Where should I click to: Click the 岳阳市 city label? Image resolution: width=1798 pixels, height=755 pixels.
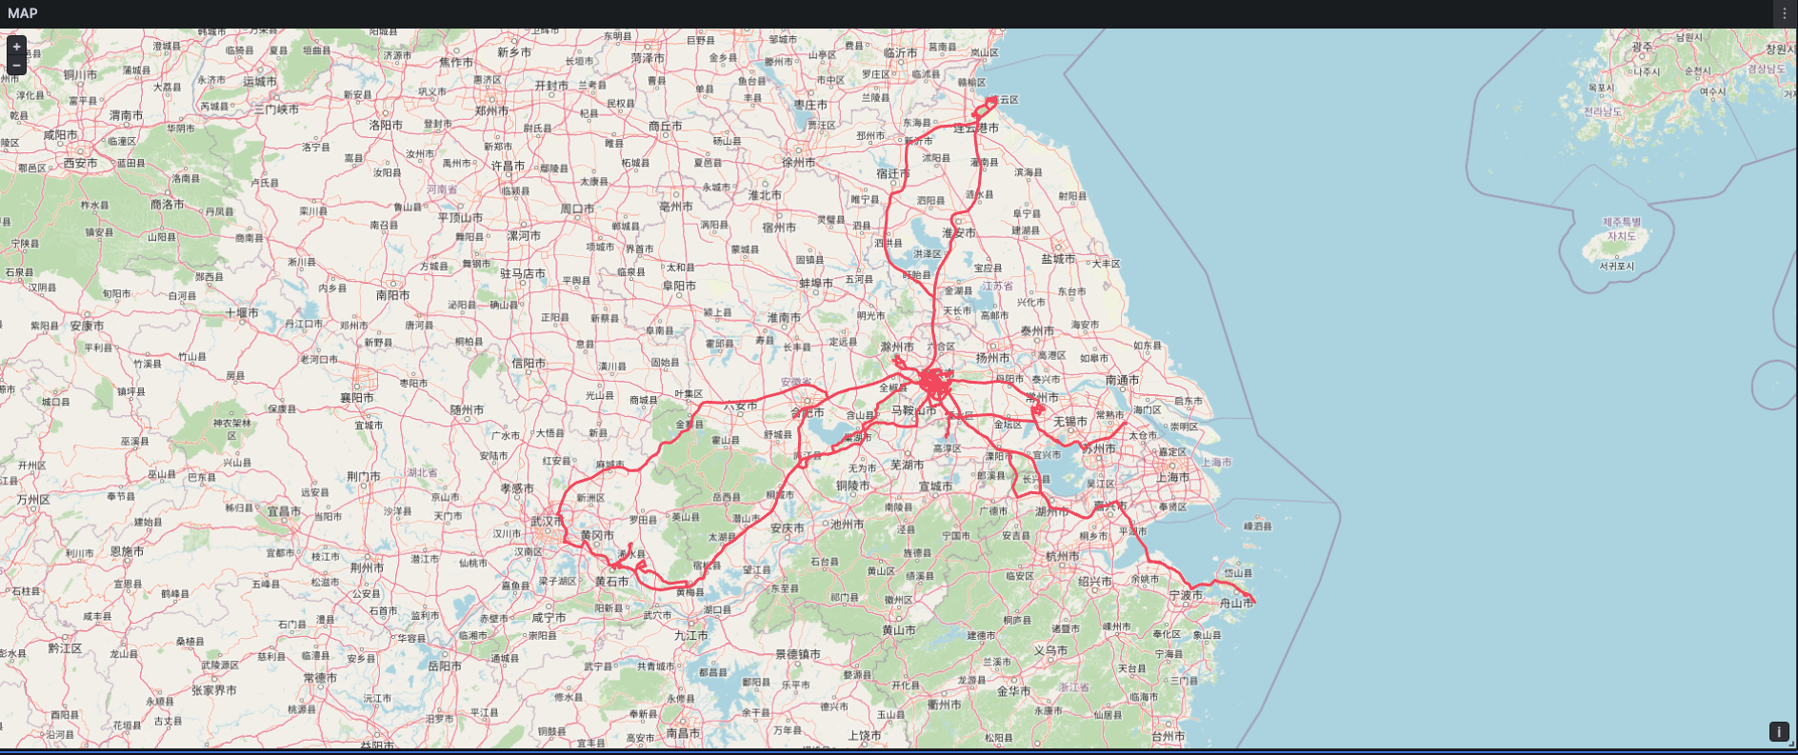(445, 666)
